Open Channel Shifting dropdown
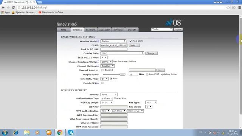The width and height of the screenshot is (242, 136). coord(107,66)
